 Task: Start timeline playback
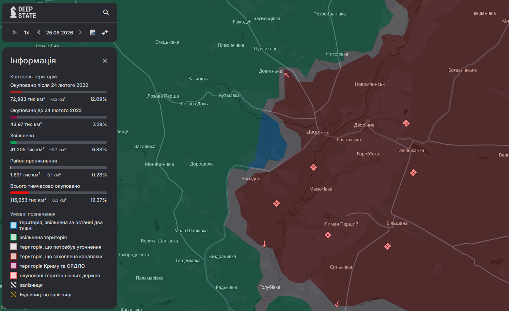click(x=14, y=32)
